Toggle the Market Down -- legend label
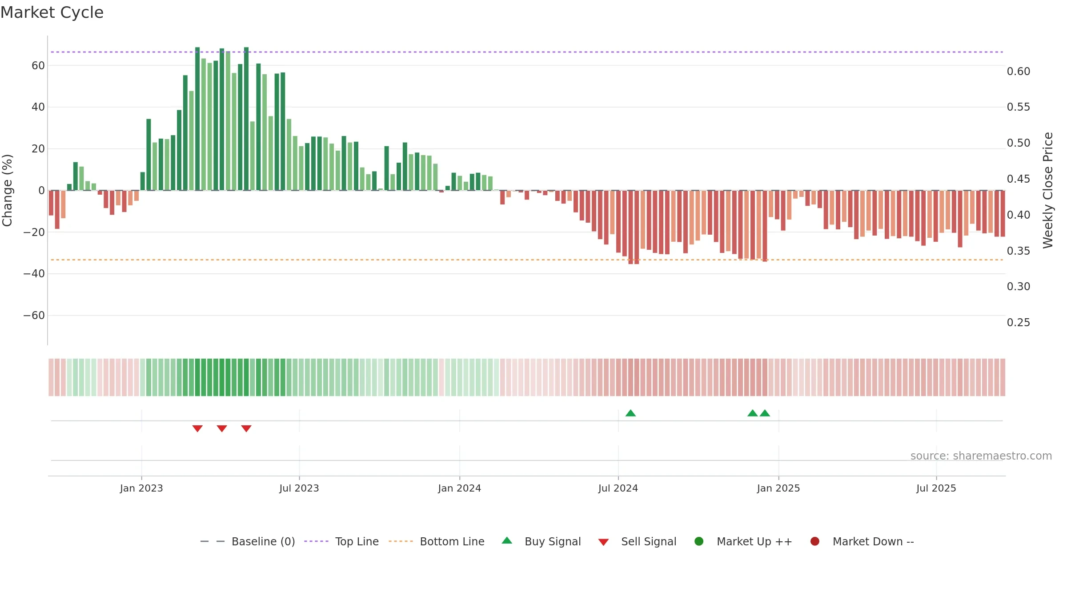The image size is (1067, 600). pyautogui.click(x=873, y=541)
